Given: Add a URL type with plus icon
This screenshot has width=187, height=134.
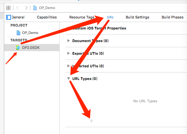Looking at the screenshot, I should [91, 121].
